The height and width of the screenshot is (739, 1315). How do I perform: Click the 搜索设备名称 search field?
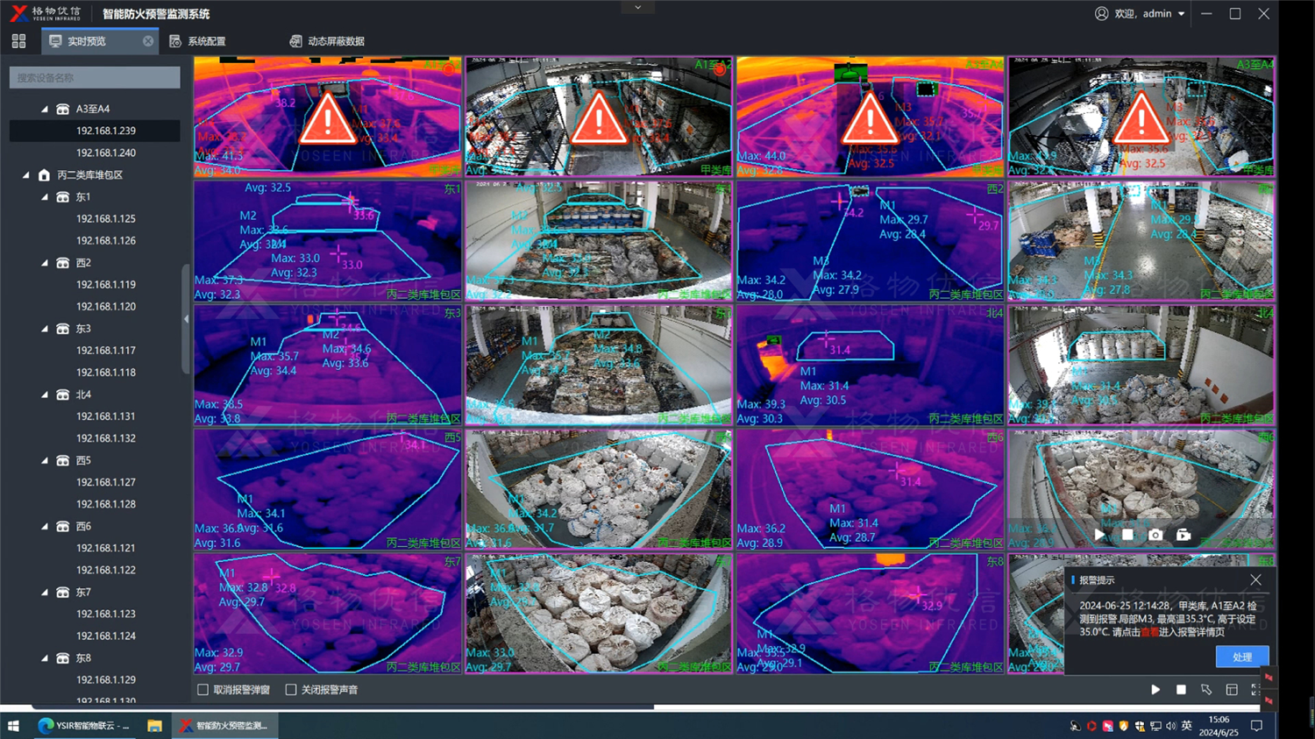click(95, 78)
